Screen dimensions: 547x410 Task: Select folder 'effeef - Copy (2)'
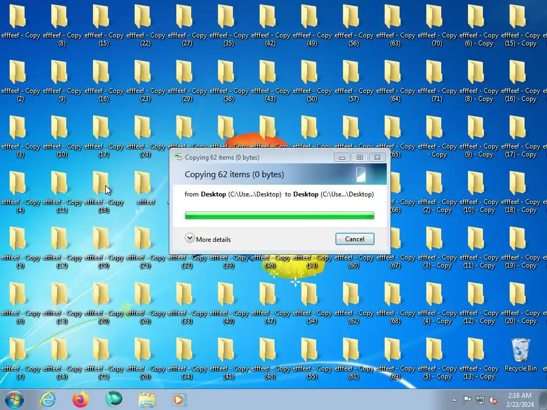pos(21,81)
